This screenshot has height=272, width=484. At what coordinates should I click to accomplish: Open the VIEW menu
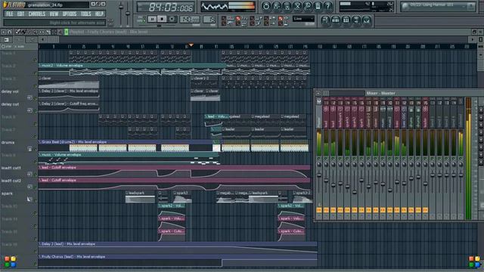coord(54,14)
